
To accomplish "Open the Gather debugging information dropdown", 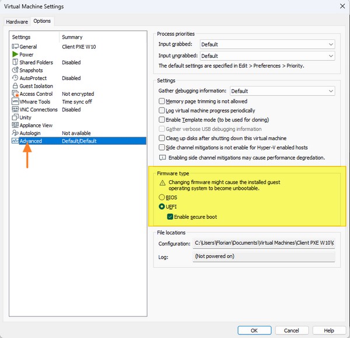I will coord(282,91).
